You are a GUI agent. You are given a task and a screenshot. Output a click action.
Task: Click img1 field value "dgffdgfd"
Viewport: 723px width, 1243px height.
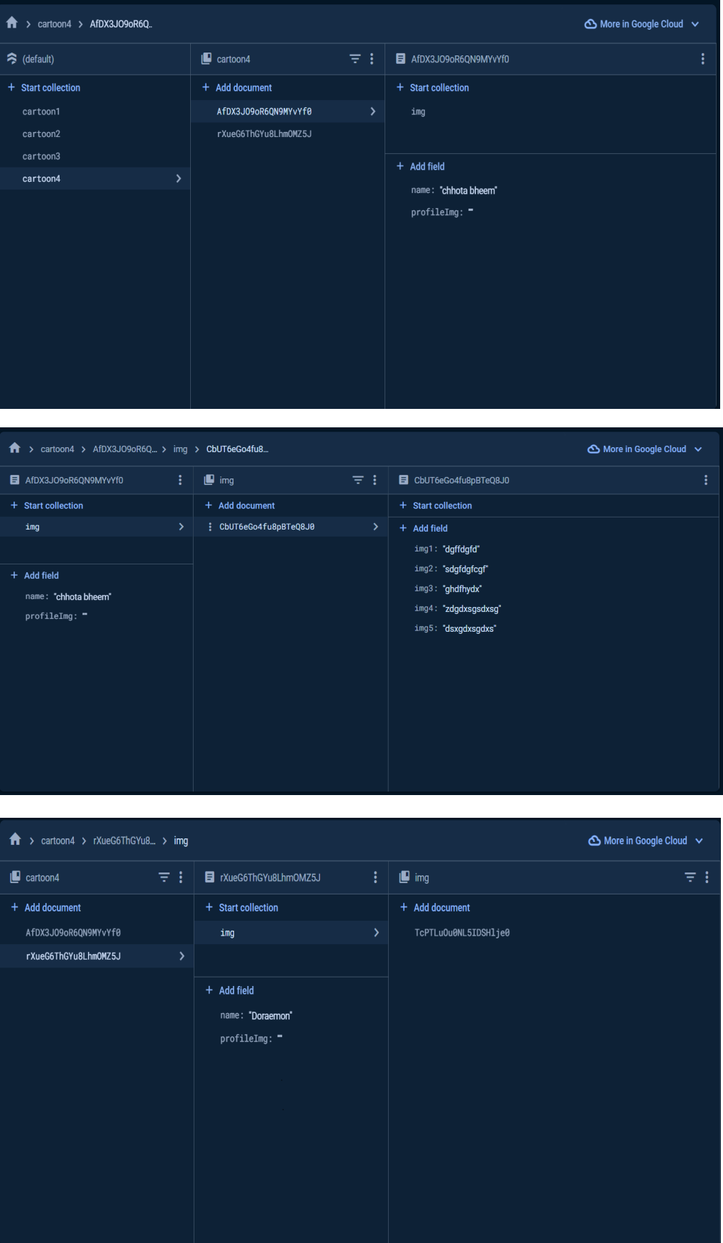pyautogui.click(x=461, y=549)
